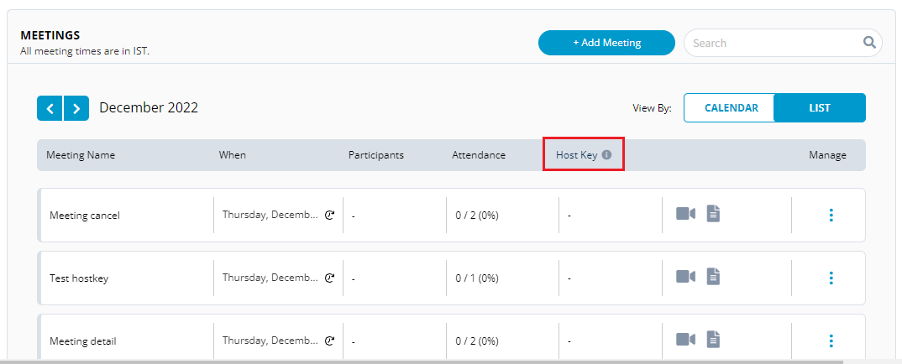
Task: Click the search magnifier icon
Action: [869, 43]
